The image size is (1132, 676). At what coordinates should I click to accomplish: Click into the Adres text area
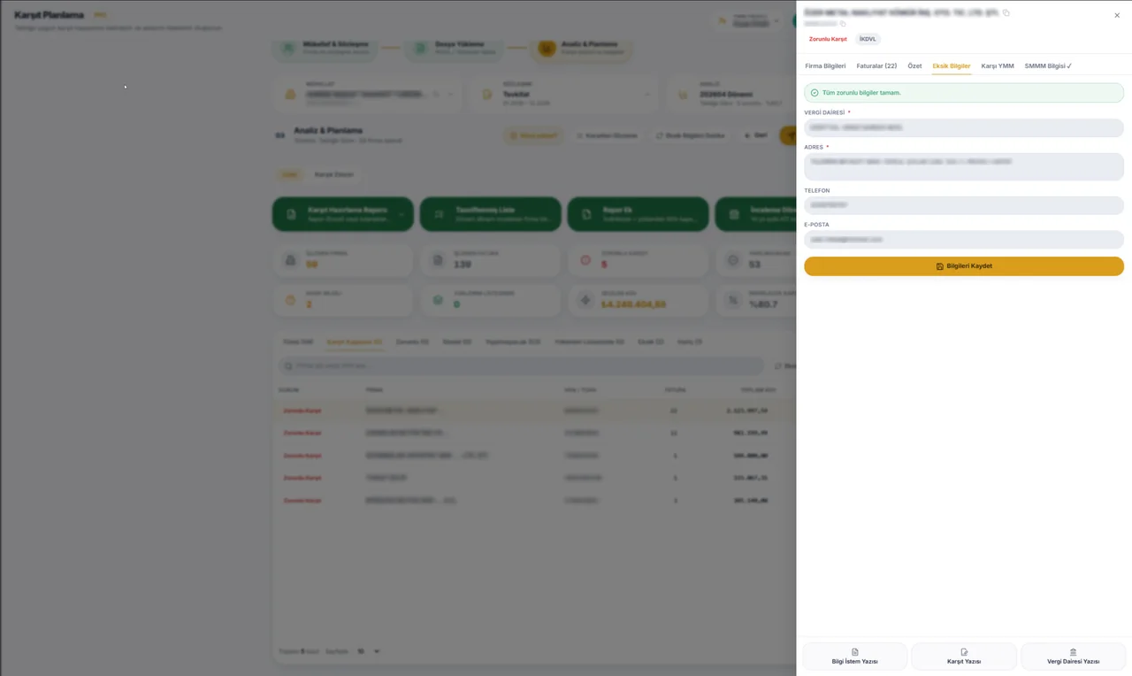964,166
